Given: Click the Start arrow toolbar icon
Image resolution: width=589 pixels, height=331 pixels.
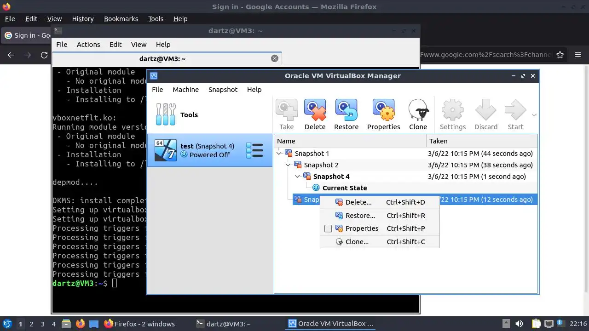Looking at the screenshot, I should click(x=515, y=114).
